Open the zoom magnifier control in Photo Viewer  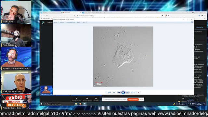[109, 92]
